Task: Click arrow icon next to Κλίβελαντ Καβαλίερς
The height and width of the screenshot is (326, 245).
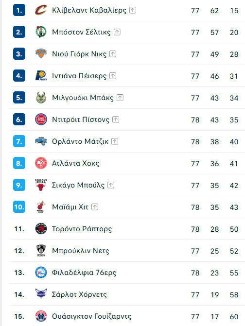Action: coord(133,10)
